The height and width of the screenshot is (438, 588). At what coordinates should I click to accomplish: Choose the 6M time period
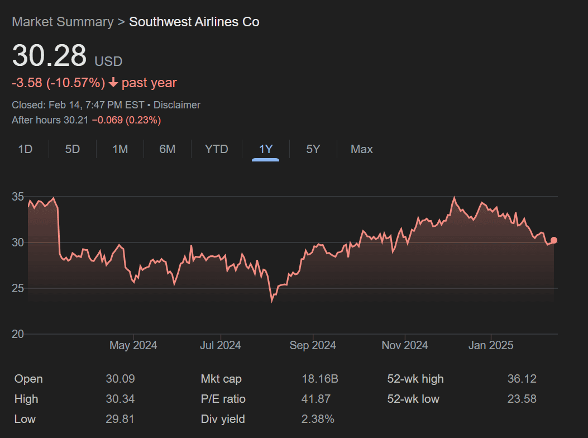point(168,149)
